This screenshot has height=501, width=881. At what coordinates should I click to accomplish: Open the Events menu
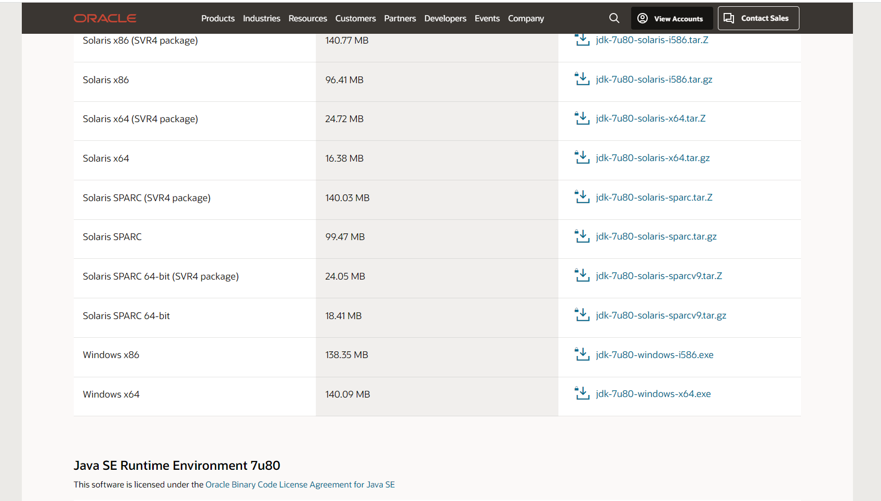pos(487,18)
